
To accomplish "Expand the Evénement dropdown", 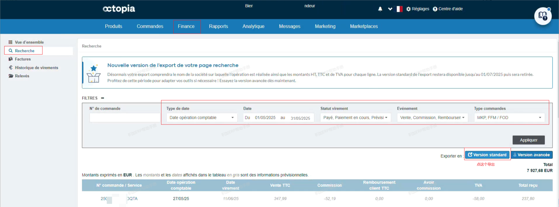I will (x=432, y=118).
